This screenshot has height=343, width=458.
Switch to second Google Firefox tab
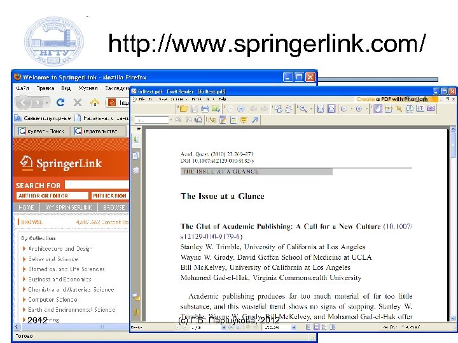(99, 131)
